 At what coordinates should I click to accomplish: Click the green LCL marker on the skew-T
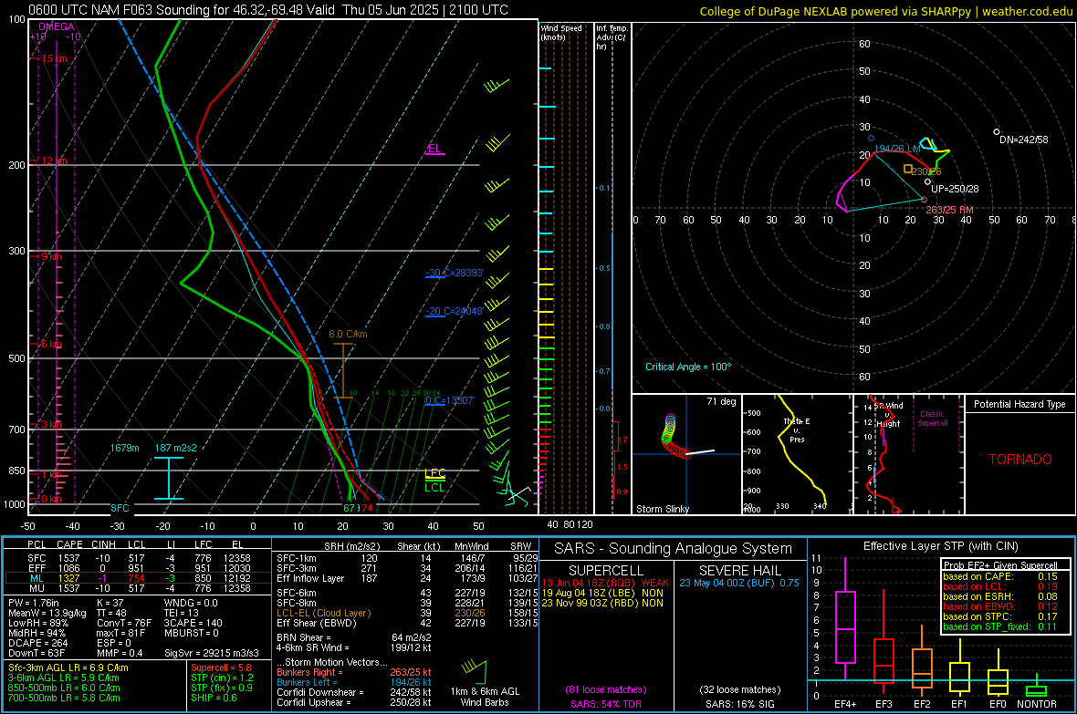[x=434, y=488]
